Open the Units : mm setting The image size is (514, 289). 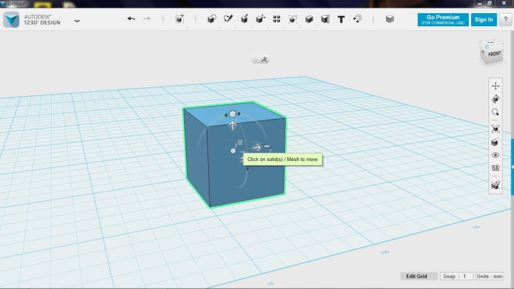pos(489,277)
